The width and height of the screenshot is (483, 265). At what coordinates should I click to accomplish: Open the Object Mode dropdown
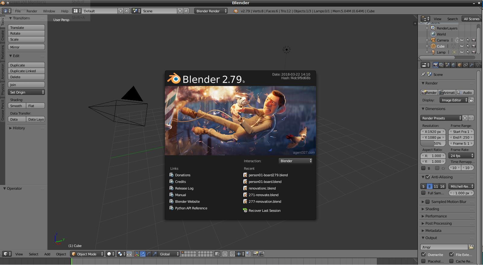[87, 254]
